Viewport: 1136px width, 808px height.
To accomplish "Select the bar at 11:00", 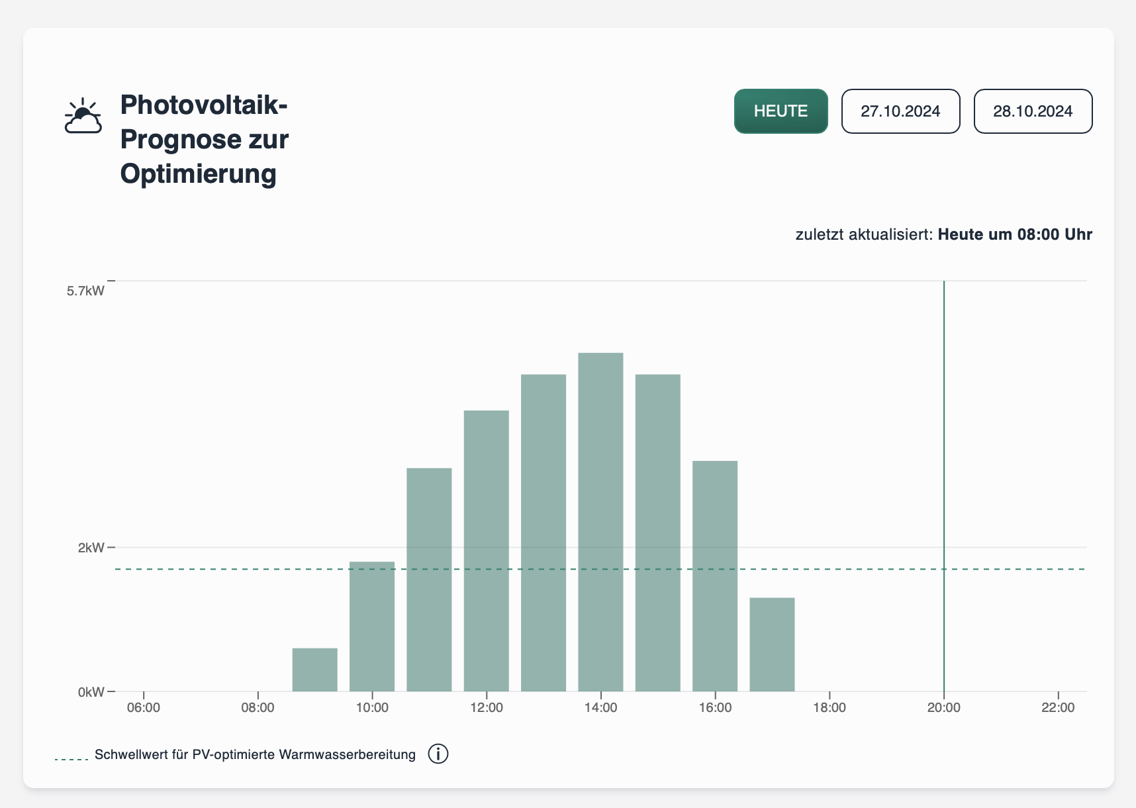I will pos(429,580).
